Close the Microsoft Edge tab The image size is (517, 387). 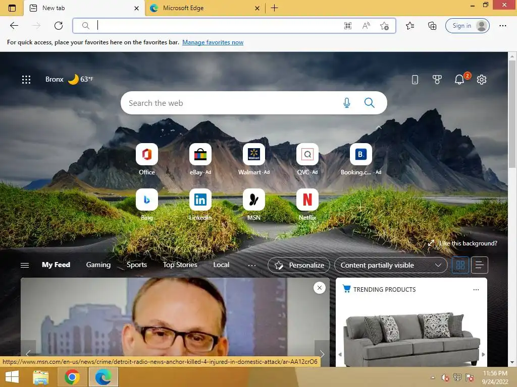[x=257, y=8]
